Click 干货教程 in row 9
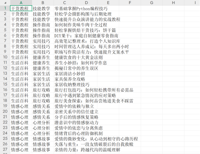Viewport: 200px width, 154px height. [x=20, y=52]
